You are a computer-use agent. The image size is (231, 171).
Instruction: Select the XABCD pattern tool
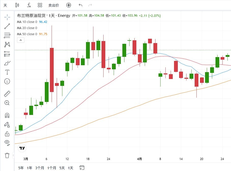[7, 44]
